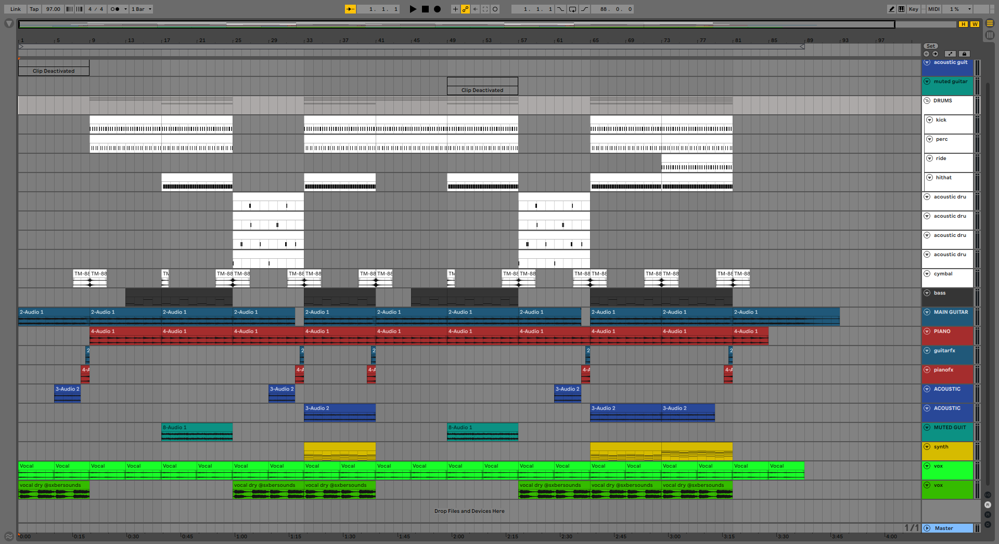The width and height of the screenshot is (999, 544).
Task: Toggle the Lock Envelopes icon
Action: pyautogui.click(x=964, y=54)
